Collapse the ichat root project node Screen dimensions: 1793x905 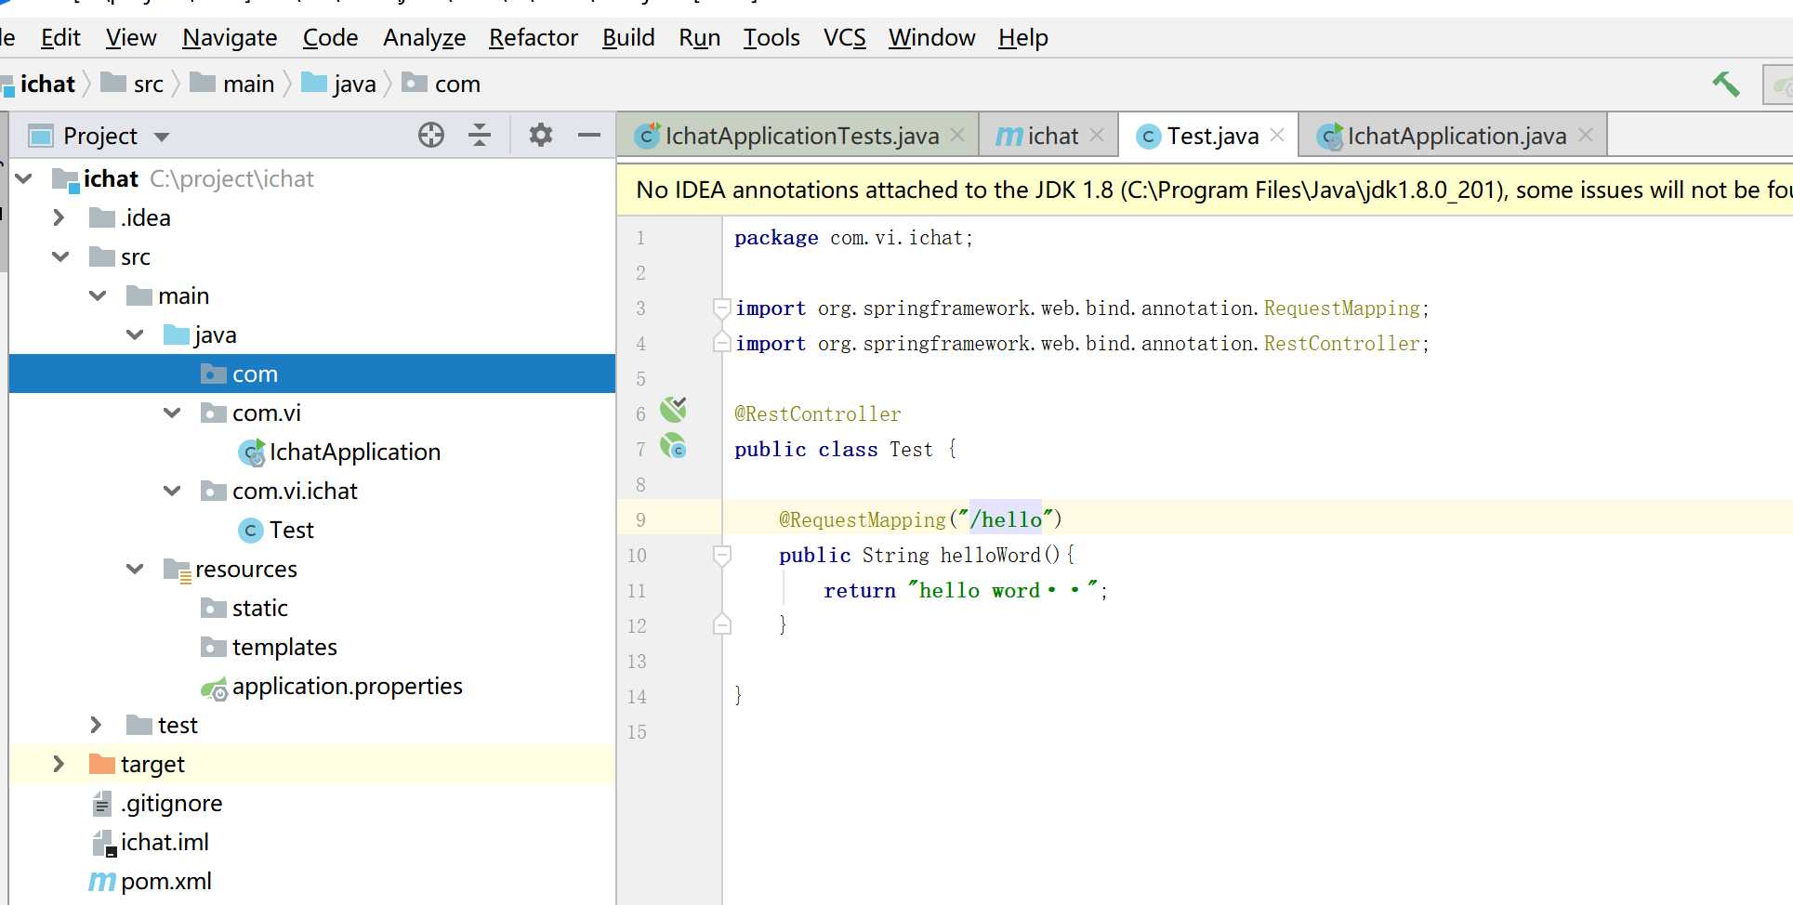[25, 178]
